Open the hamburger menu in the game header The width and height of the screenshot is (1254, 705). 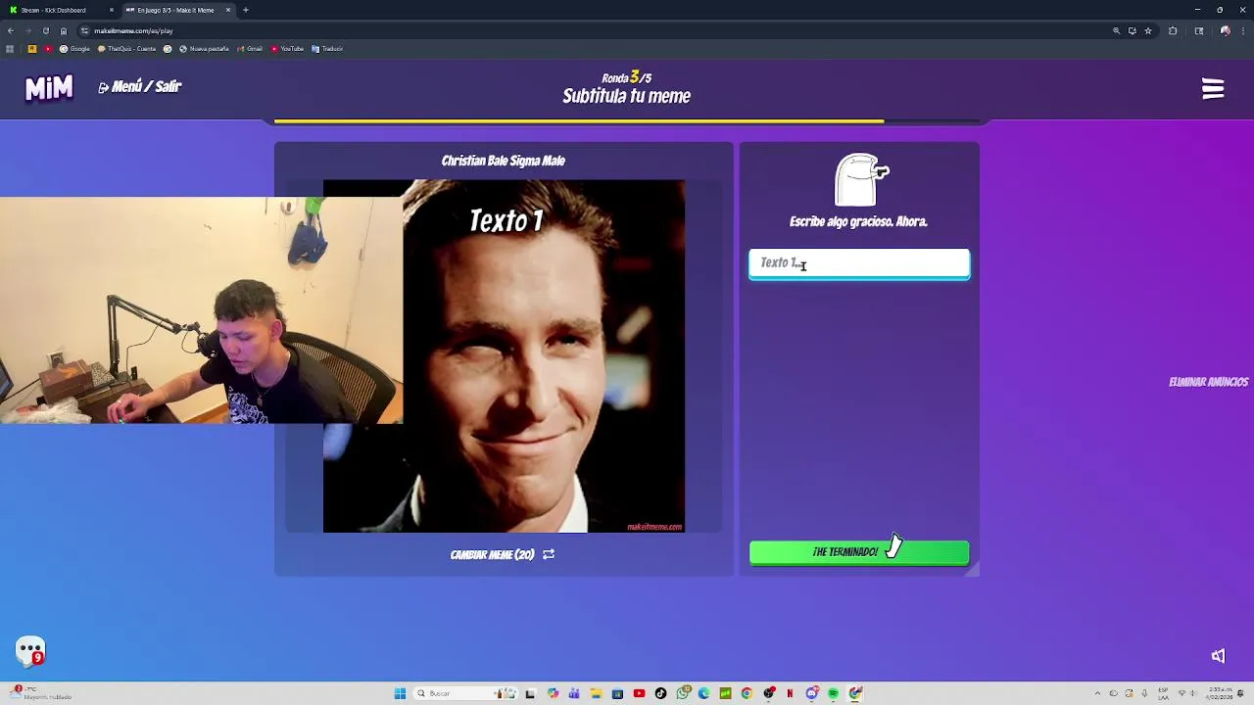(1213, 88)
